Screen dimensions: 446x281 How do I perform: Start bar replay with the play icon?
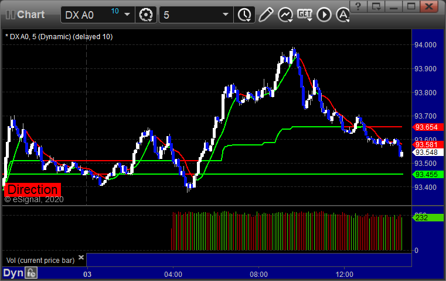[324, 15]
